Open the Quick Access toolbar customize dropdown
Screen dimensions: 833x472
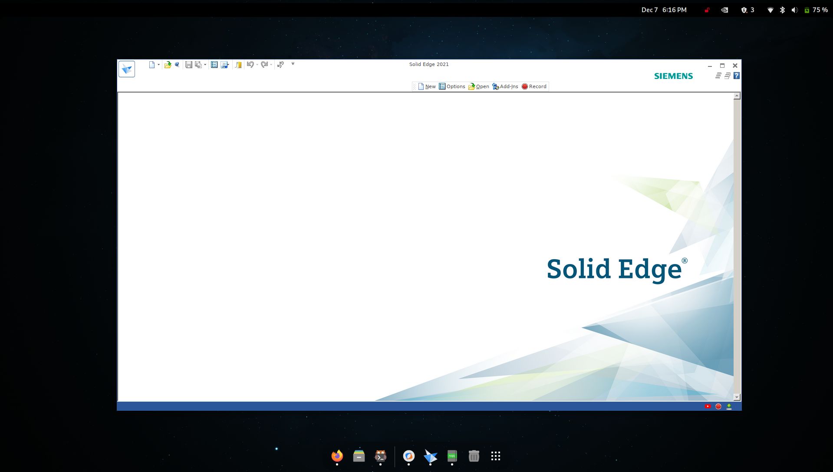coord(293,64)
